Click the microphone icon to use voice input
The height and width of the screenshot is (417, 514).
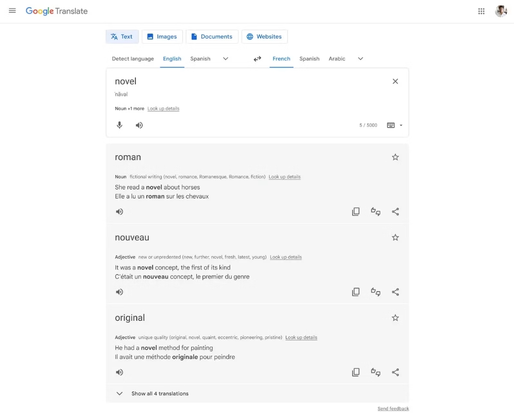point(120,125)
